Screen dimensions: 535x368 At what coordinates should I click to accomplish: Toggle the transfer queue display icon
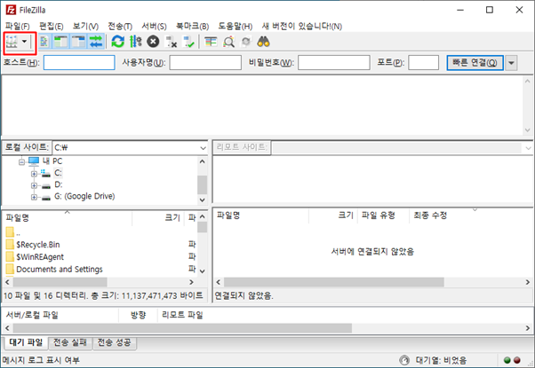96,42
